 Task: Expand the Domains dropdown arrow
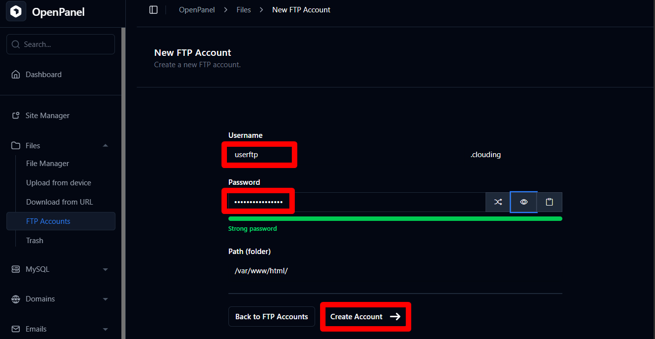105,299
